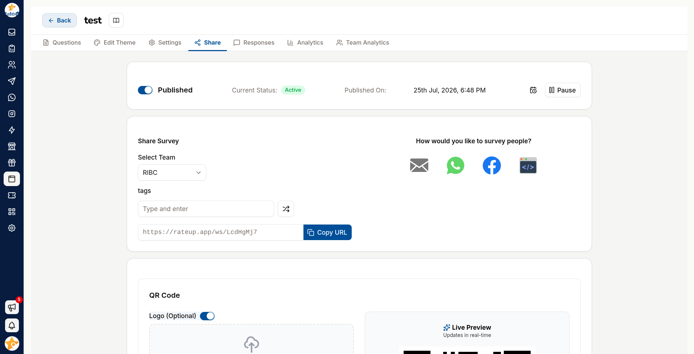This screenshot has width=694, height=354.
Task: Toggle the Logo (Optional) switch
Action: (207, 316)
